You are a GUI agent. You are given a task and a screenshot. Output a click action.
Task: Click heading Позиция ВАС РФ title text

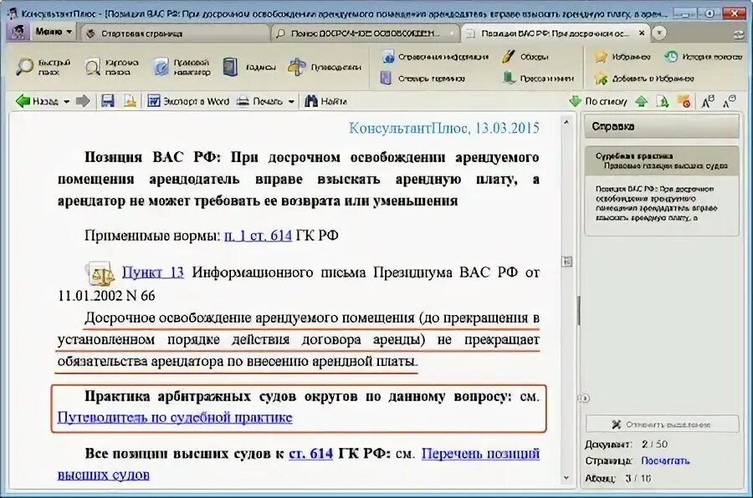click(x=298, y=179)
